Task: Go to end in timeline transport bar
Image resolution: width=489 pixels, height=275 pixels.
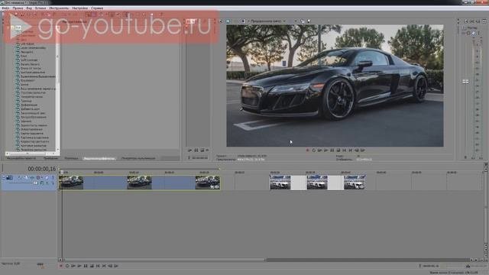Action: click(x=104, y=266)
